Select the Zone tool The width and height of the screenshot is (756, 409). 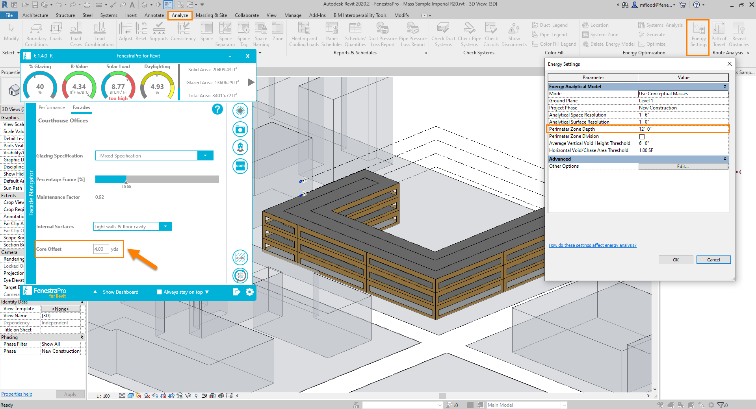[278, 31]
